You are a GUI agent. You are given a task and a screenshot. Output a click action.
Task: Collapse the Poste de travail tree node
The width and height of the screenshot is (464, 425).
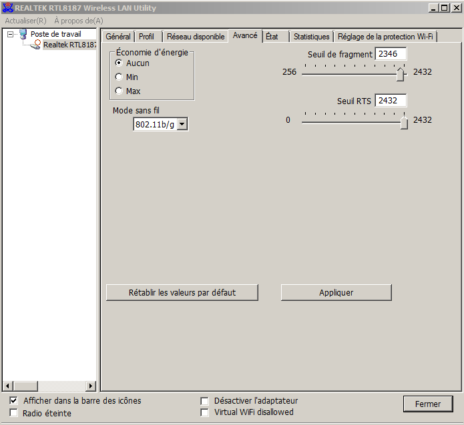click(x=11, y=34)
